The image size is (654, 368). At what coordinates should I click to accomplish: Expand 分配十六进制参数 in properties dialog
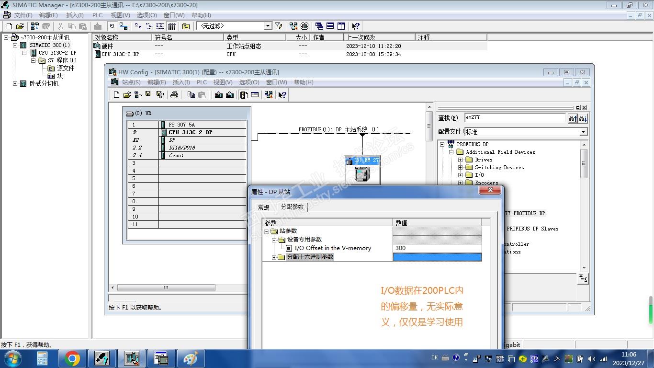pos(274,257)
